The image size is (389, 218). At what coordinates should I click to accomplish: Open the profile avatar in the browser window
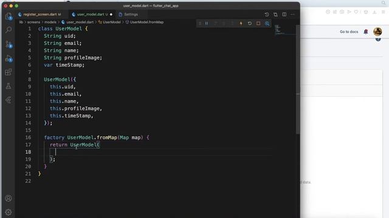(377, 31)
